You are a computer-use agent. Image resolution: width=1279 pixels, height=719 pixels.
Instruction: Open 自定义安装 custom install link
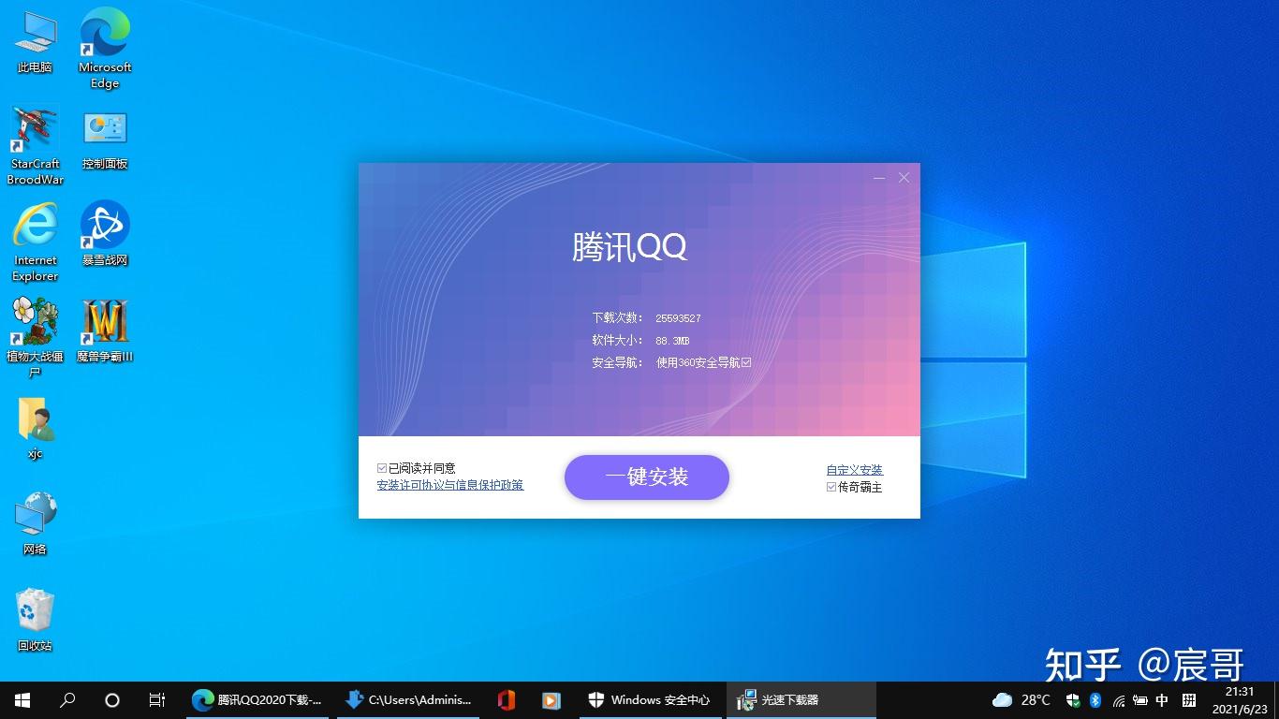tap(855, 470)
